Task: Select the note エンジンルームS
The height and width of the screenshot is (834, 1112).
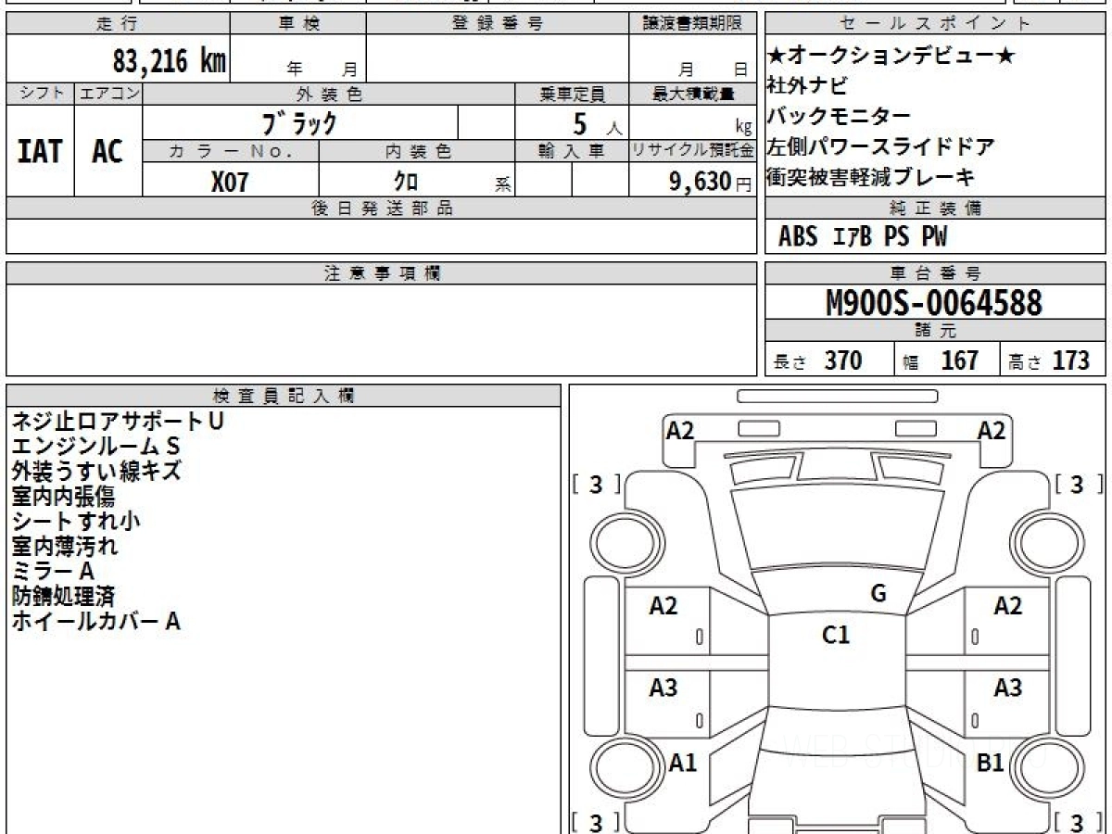Action: (x=95, y=446)
